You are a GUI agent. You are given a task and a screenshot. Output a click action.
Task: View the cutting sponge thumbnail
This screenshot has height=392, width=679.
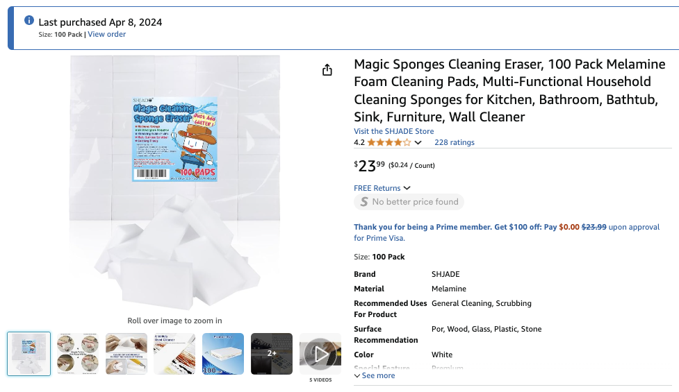[126, 354]
